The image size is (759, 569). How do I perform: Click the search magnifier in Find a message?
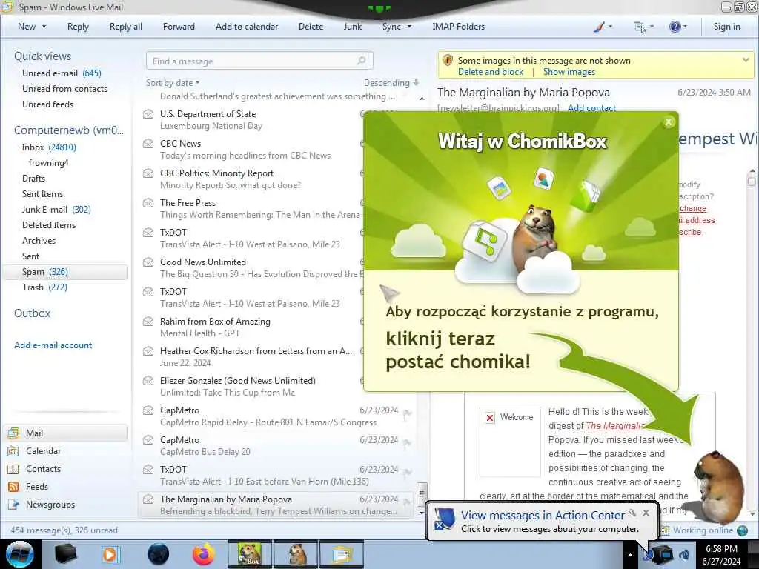tap(361, 61)
